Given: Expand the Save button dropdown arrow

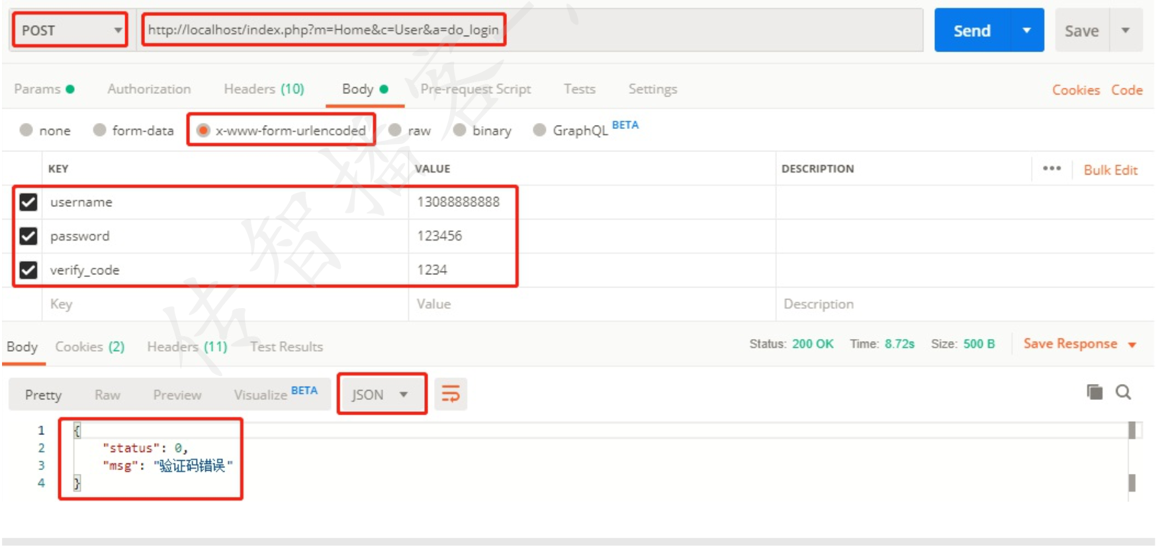Looking at the screenshot, I should coord(1125,30).
